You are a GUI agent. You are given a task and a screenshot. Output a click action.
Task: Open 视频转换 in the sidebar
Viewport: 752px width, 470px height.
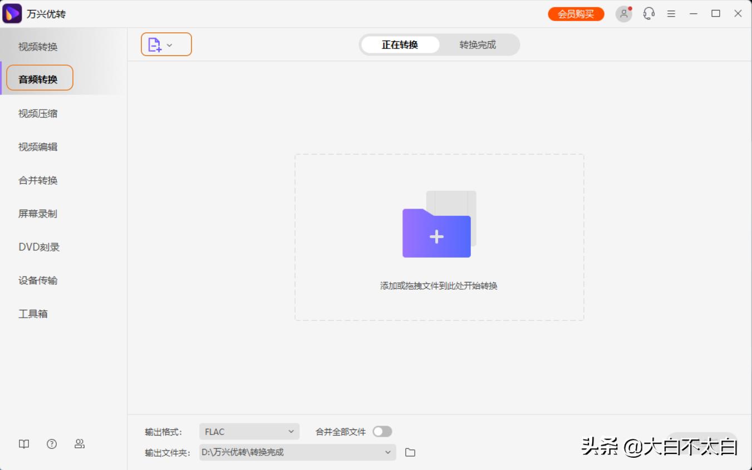point(38,47)
